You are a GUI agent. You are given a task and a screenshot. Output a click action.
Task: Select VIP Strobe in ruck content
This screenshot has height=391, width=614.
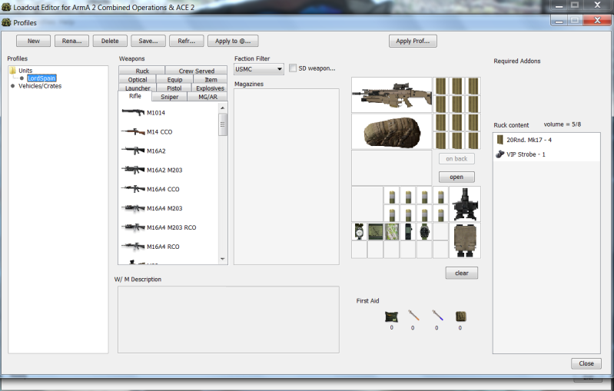(546, 154)
